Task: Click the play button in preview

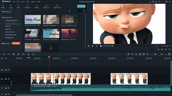Action: click(92, 46)
